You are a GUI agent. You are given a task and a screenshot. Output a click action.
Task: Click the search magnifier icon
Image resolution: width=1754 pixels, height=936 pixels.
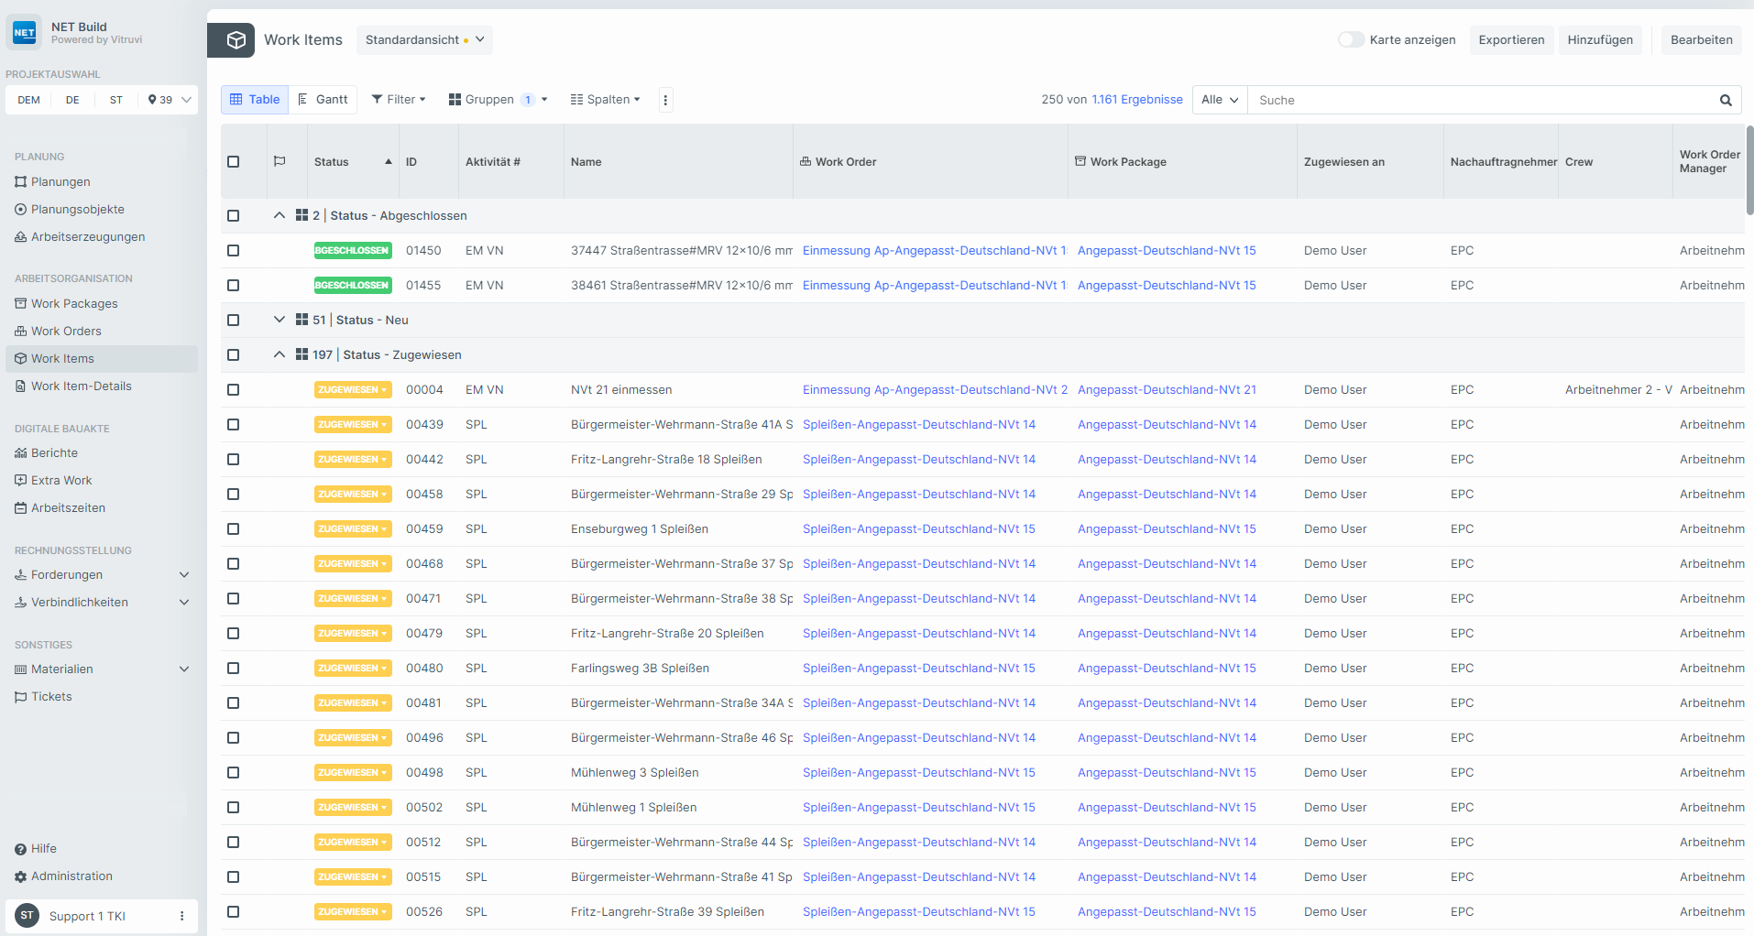point(1726,100)
